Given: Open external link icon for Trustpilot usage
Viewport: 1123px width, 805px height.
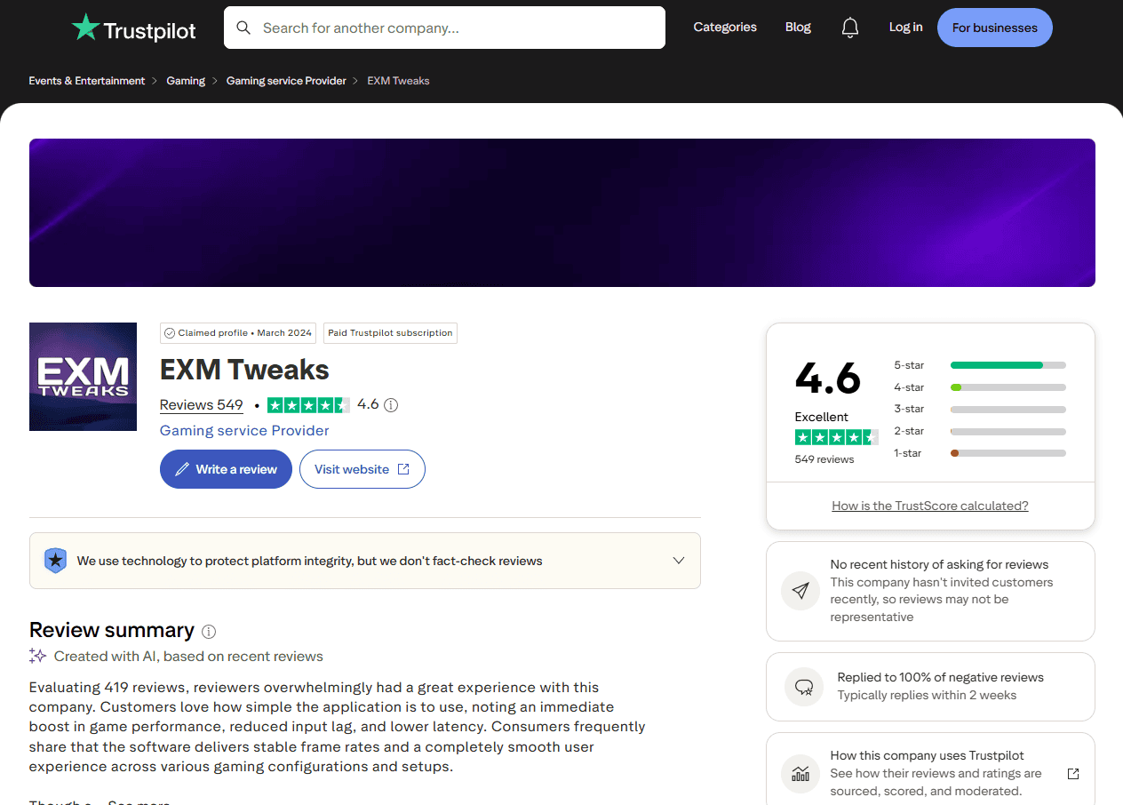Looking at the screenshot, I should [1073, 774].
